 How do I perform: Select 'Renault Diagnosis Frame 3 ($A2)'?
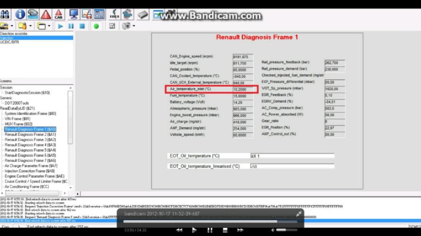[30, 140]
